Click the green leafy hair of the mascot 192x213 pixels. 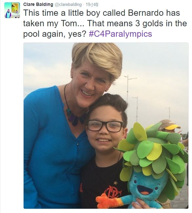(x=152, y=149)
